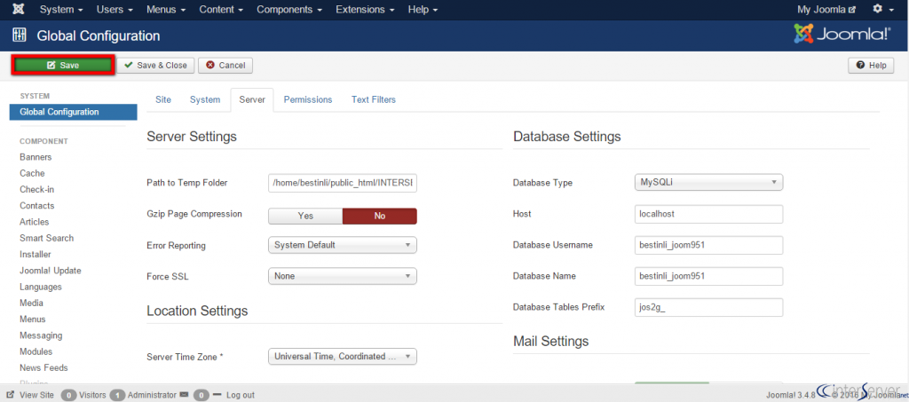This screenshot has width=909, height=402.
Task: Set Gzip Page Compression to Yes
Action: point(305,216)
